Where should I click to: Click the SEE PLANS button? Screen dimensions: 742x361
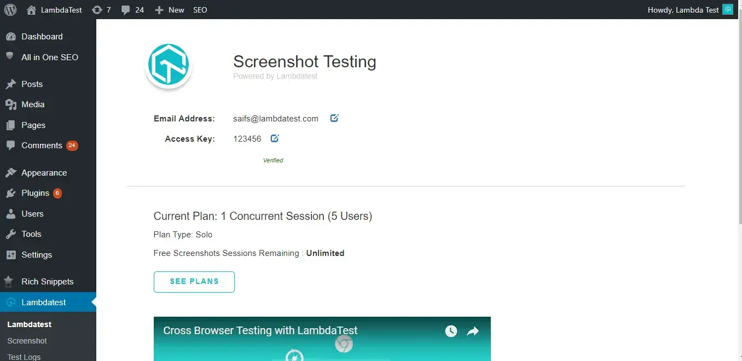(194, 282)
